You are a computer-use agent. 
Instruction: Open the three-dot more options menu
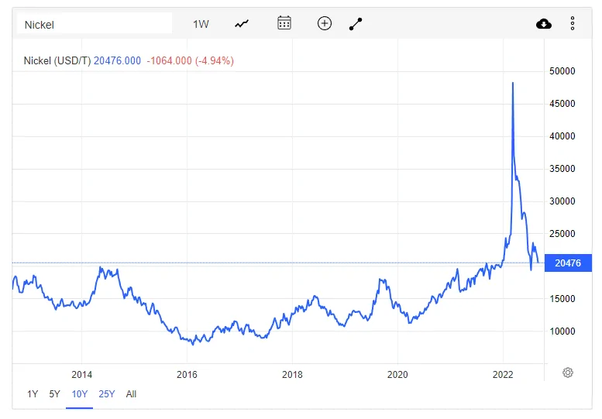[573, 23]
